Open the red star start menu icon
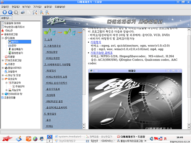This screenshot has height=143, width=191. (7, 138)
